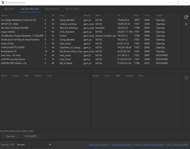
Task: Click the Tatooine_MosEspa map cell
Action: coord(69,28)
